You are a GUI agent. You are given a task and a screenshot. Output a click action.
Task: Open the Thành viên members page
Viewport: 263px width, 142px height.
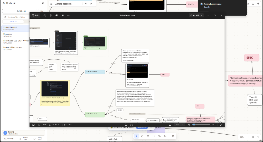[23, 138]
